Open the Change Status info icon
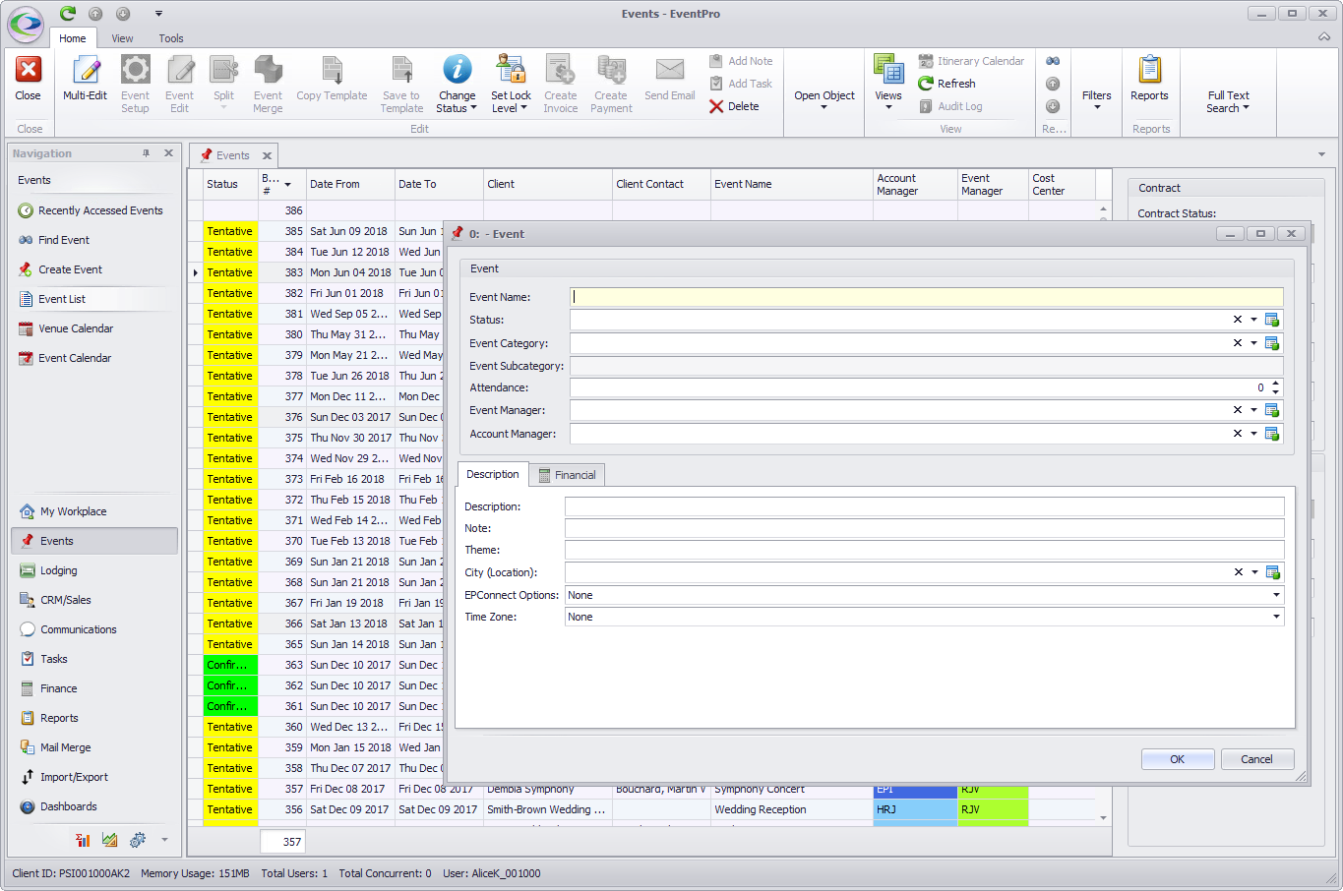Screen dimensions: 1343x891 [x=457, y=69]
